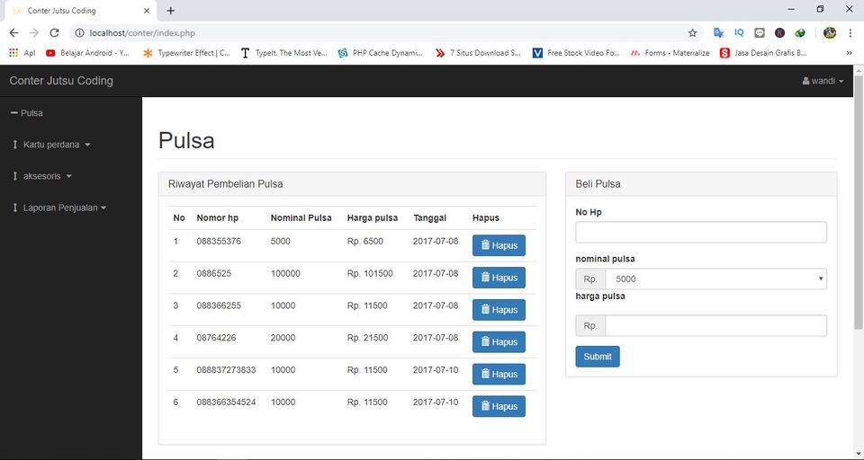Screen dimensions: 864x460
Task: Delete row 088366255 with Hapus
Action: 499,310
